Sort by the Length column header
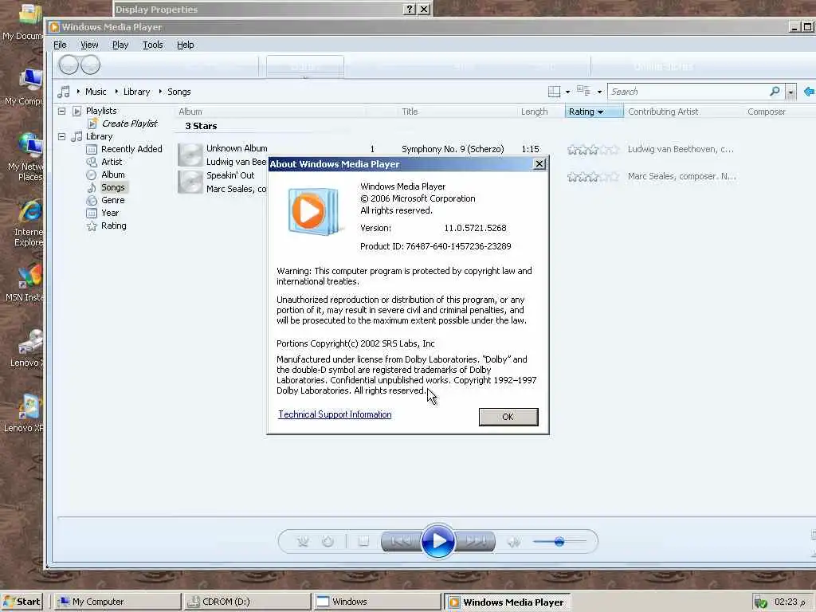Viewport: 816px width, 612px height. [535, 112]
